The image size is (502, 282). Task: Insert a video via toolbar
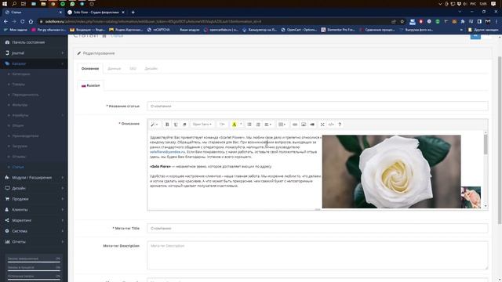click(312, 125)
